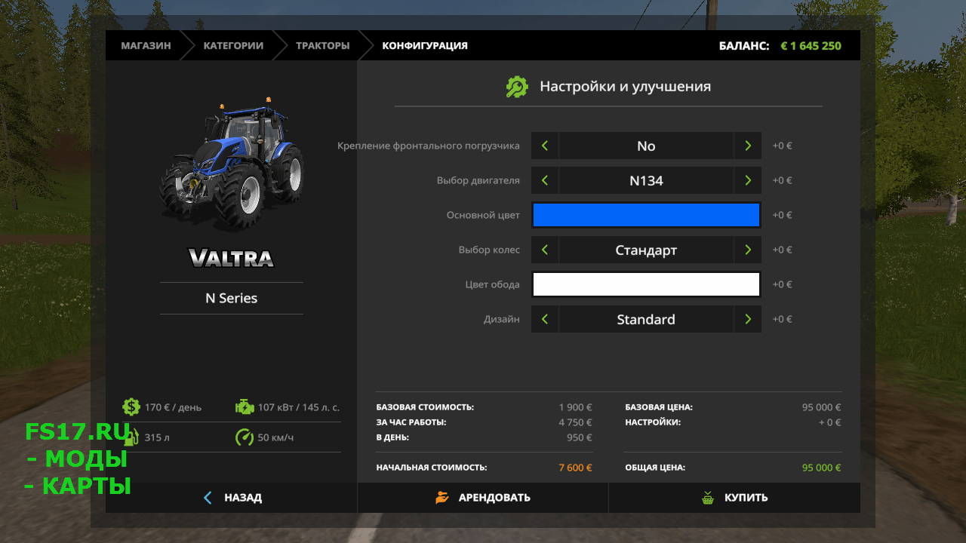Click the Арендовать button
This screenshot has width=966, height=543.
pos(483,498)
